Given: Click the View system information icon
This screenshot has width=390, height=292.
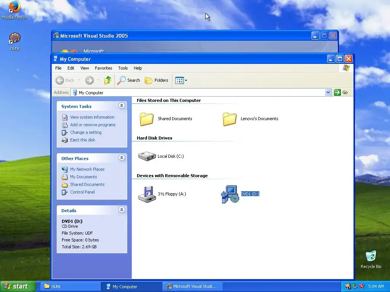Looking at the screenshot, I should pyautogui.click(x=65, y=117).
